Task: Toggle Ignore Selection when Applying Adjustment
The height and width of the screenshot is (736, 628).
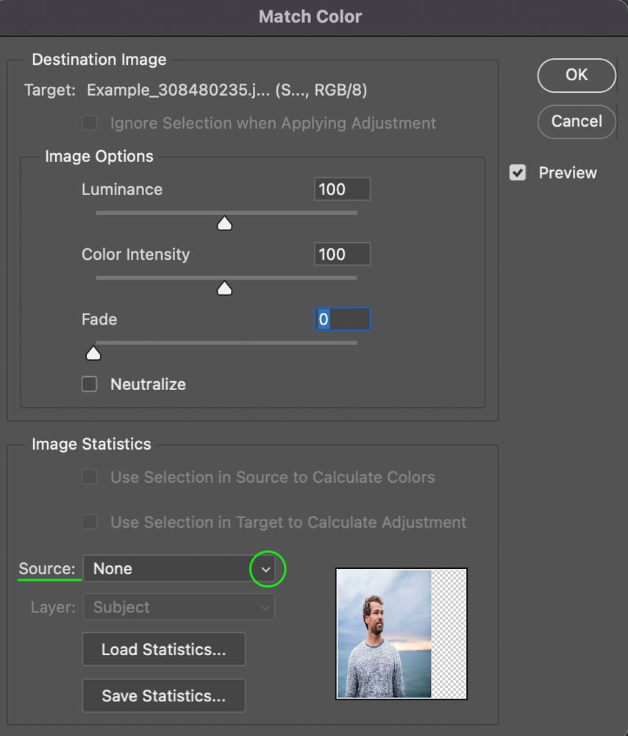Action: click(90, 123)
